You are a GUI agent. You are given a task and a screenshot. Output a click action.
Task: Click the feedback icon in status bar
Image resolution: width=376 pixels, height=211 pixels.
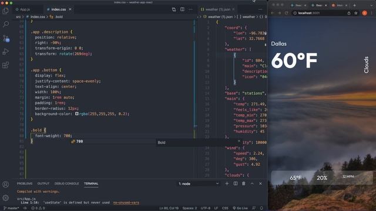tap(254, 208)
